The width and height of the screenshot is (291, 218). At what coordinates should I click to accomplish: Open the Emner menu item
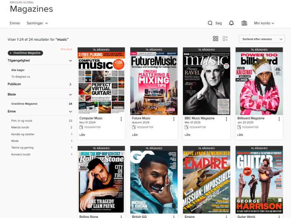15,23
